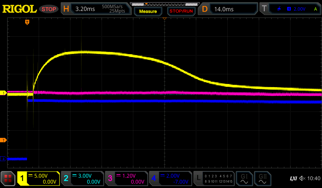The image size is (322, 188).
Task: Open the function navigation grid icon
Action: click(x=8, y=179)
